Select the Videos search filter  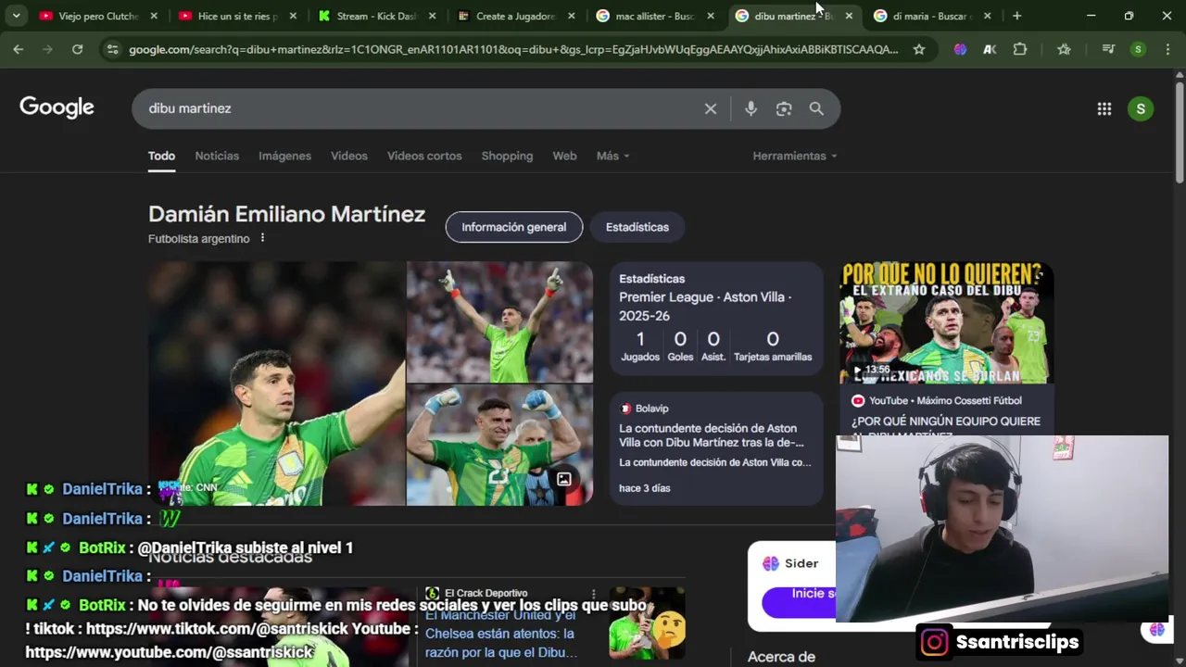point(349,156)
